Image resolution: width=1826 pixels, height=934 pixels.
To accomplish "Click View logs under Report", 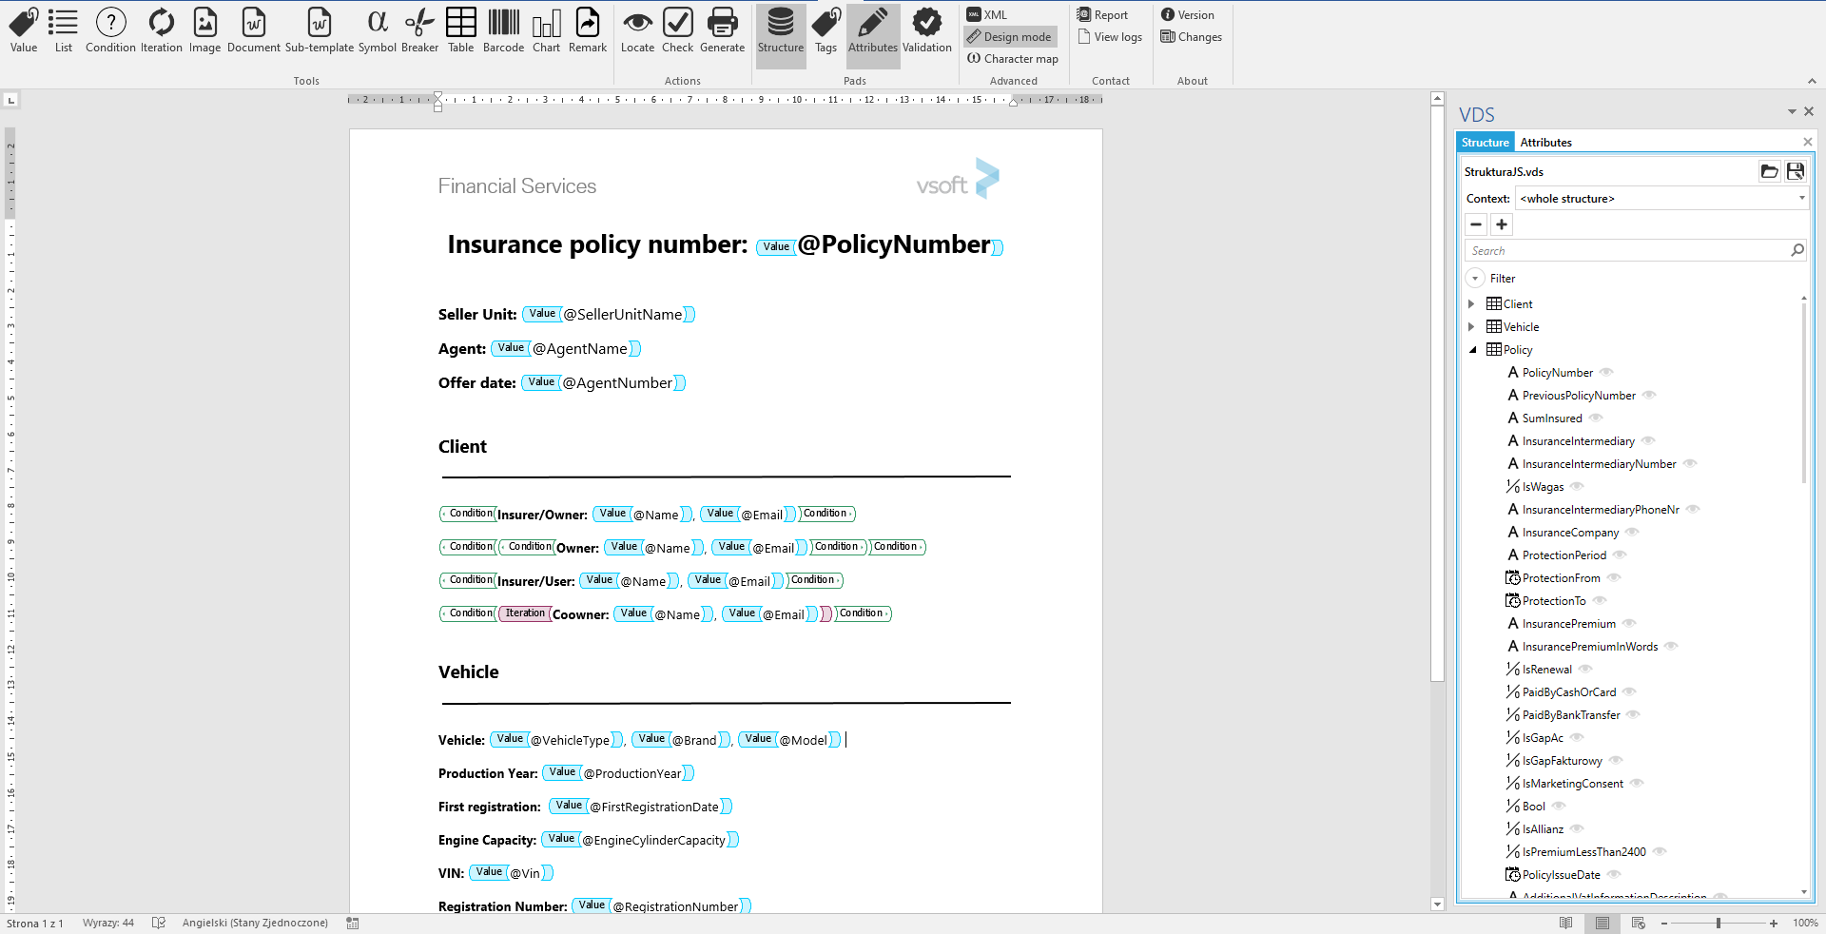I will click(x=1110, y=36).
